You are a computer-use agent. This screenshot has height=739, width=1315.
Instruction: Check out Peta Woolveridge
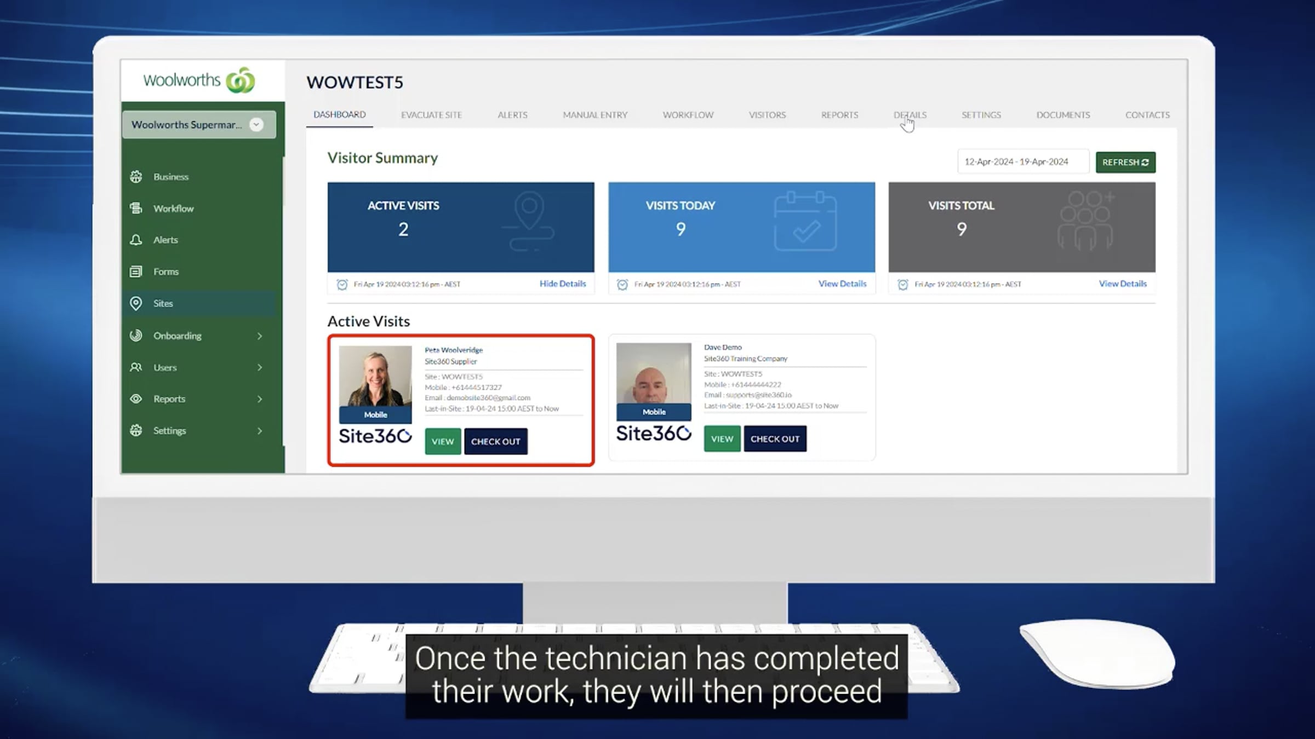[495, 442]
